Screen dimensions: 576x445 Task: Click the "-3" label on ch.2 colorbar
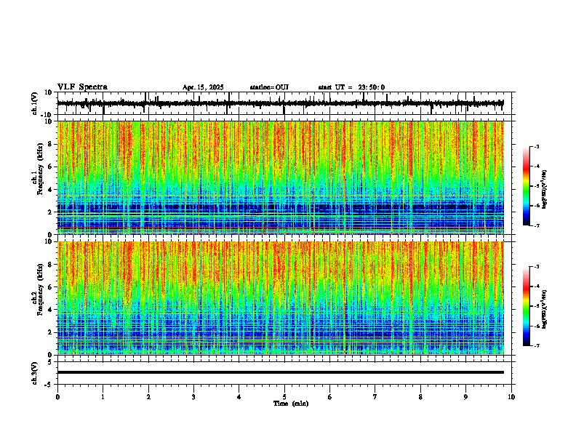[537, 267]
